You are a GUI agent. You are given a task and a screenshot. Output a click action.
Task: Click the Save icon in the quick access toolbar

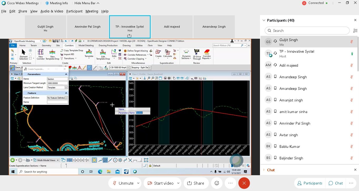[x=54, y=41]
